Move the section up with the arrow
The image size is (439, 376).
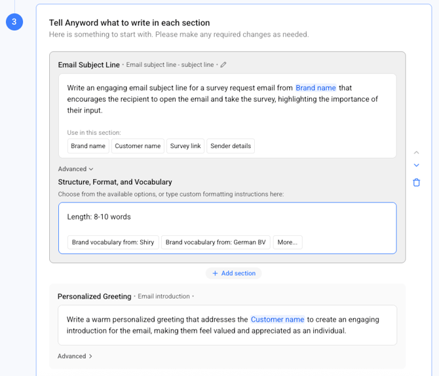tap(416, 153)
